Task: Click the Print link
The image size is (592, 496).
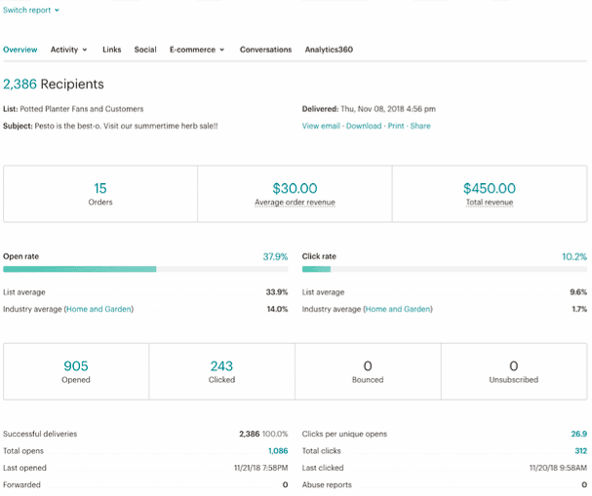Action: tap(396, 126)
